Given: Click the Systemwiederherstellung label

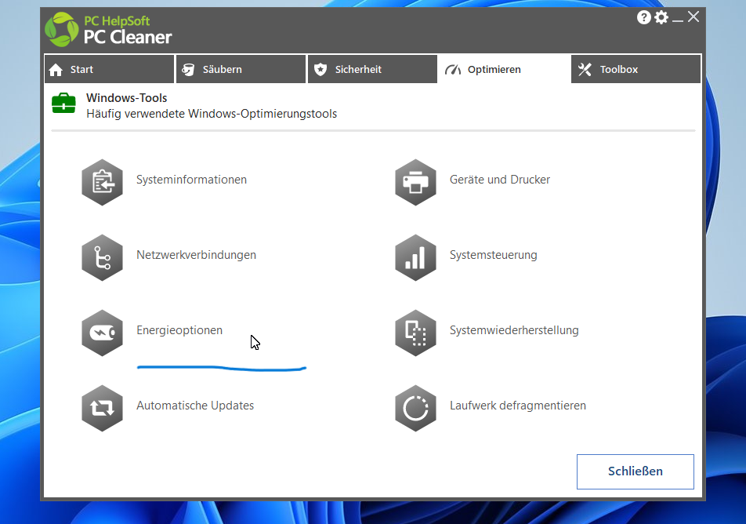Looking at the screenshot, I should pos(514,330).
